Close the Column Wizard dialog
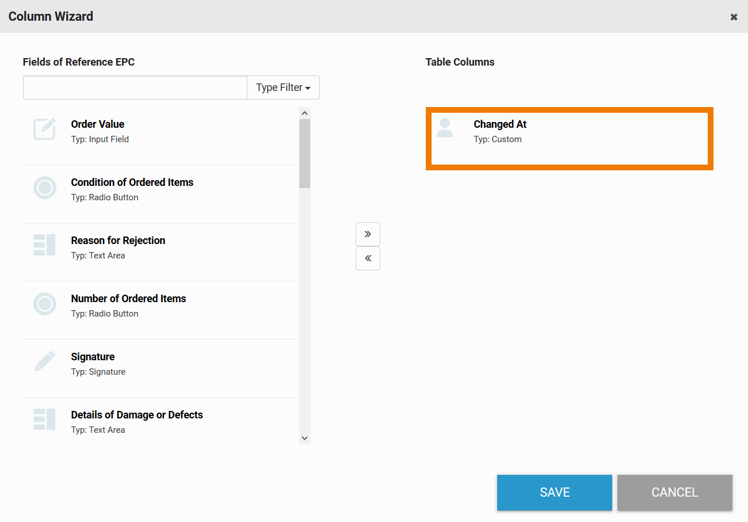 pos(734,17)
